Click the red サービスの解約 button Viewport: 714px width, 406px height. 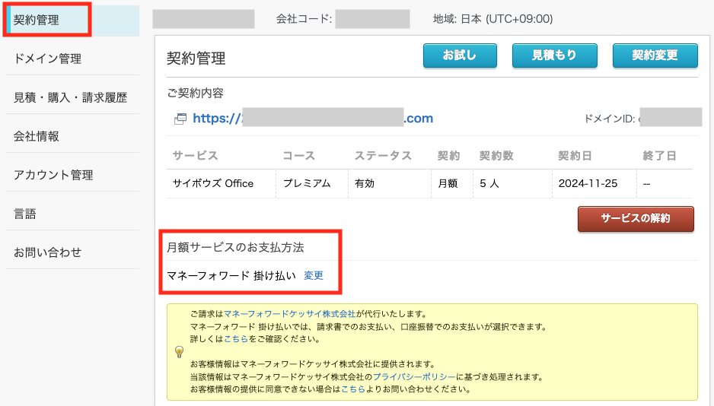click(636, 218)
